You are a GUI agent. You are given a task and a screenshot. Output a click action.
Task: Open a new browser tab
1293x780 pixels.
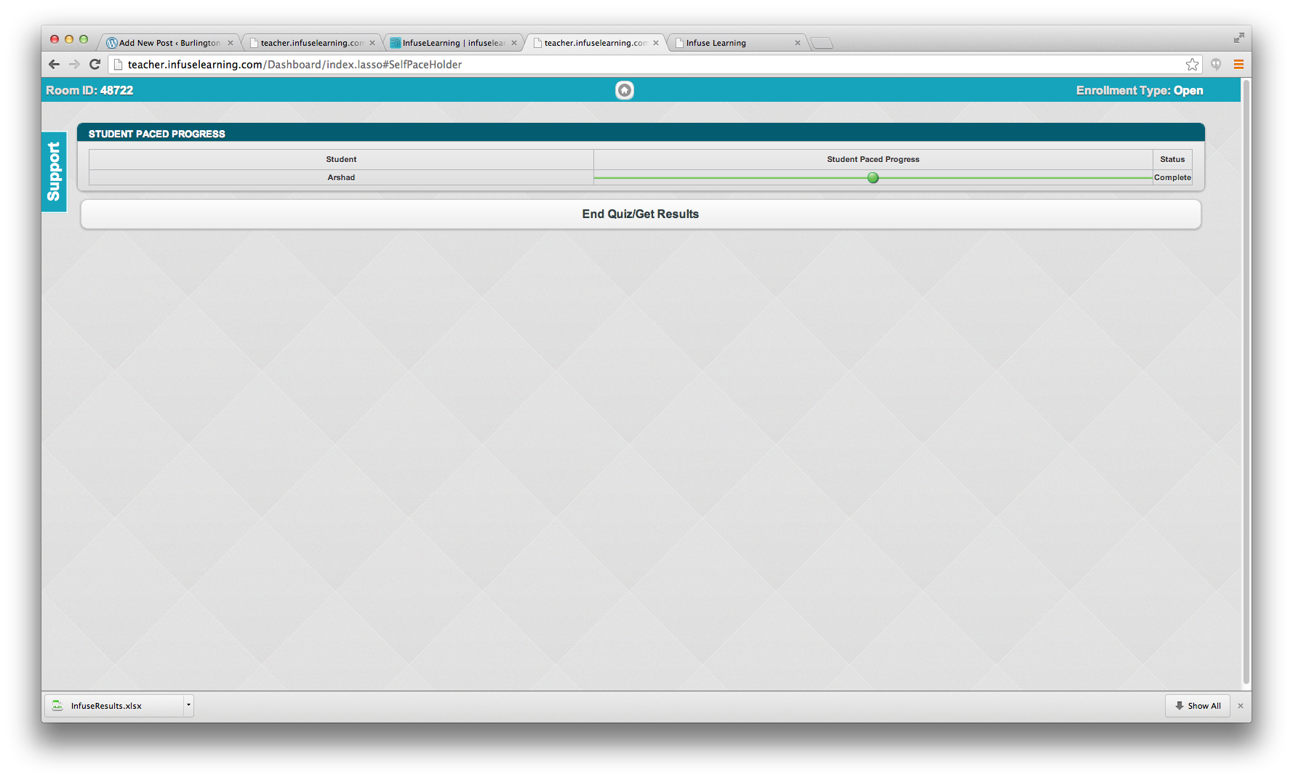point(822,43)
